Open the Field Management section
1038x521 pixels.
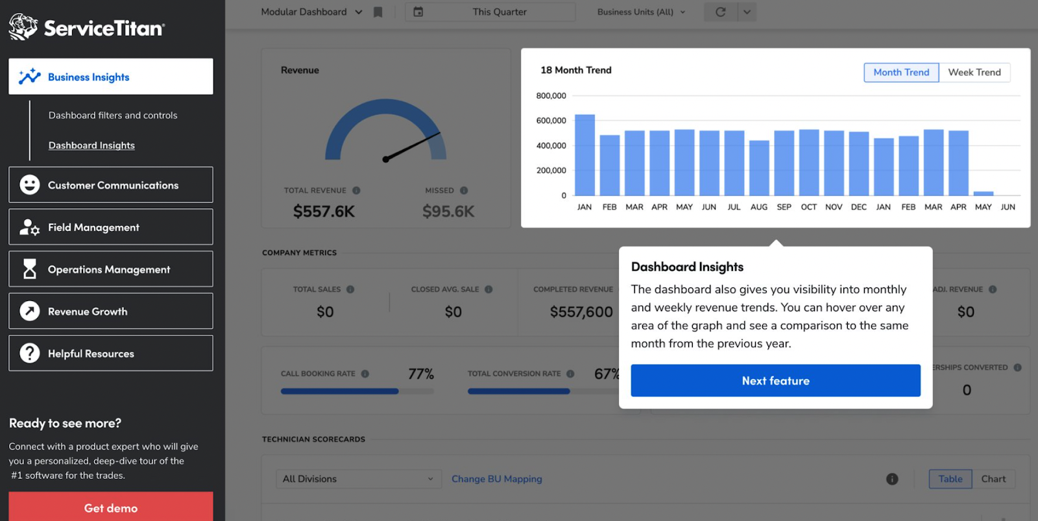[111, 227]
